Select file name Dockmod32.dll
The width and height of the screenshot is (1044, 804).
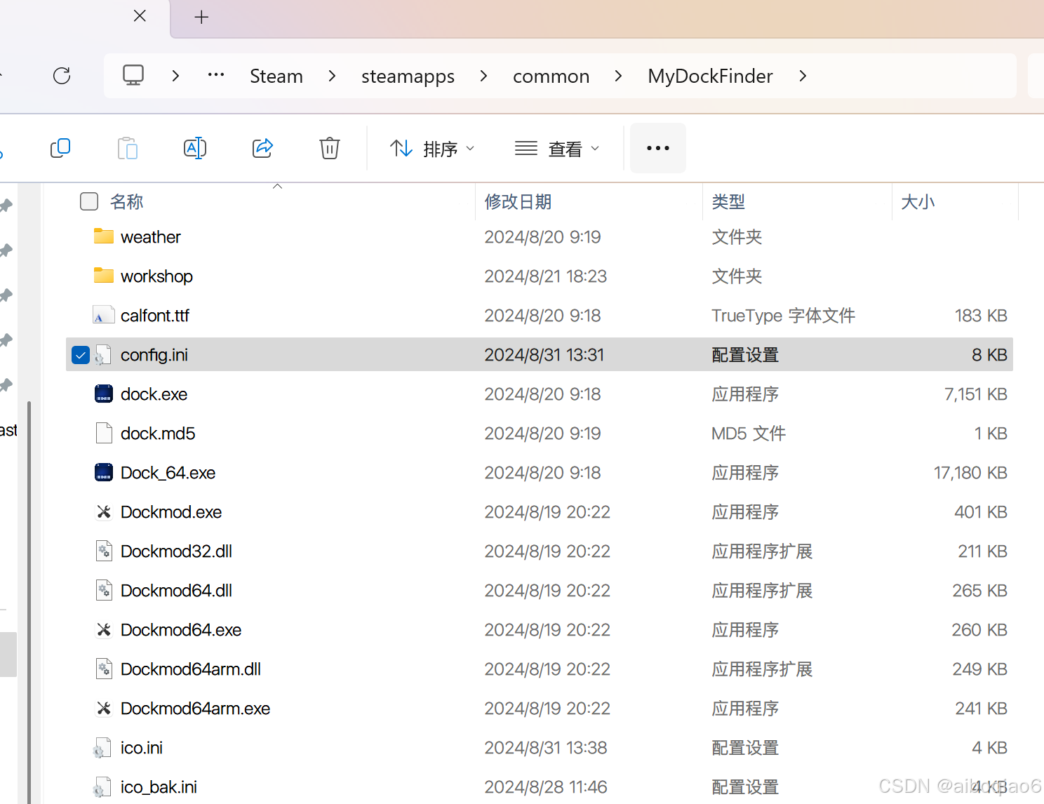(176, 551)
